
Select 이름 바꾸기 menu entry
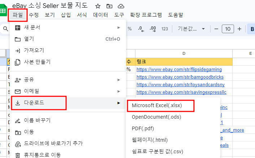tap(68, 120)
